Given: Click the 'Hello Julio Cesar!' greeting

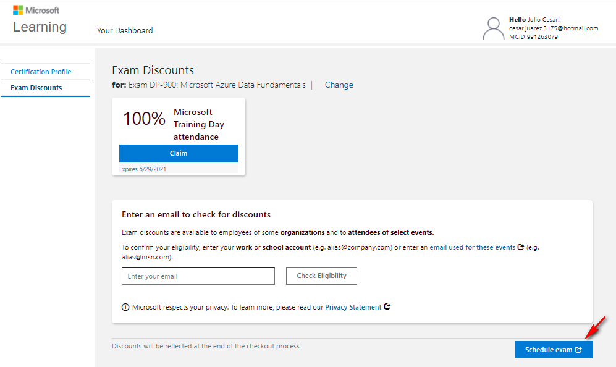Looking at the screenshot, I should coord(534,20).
